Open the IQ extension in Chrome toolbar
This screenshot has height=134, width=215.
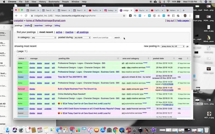tap(135, 16)
